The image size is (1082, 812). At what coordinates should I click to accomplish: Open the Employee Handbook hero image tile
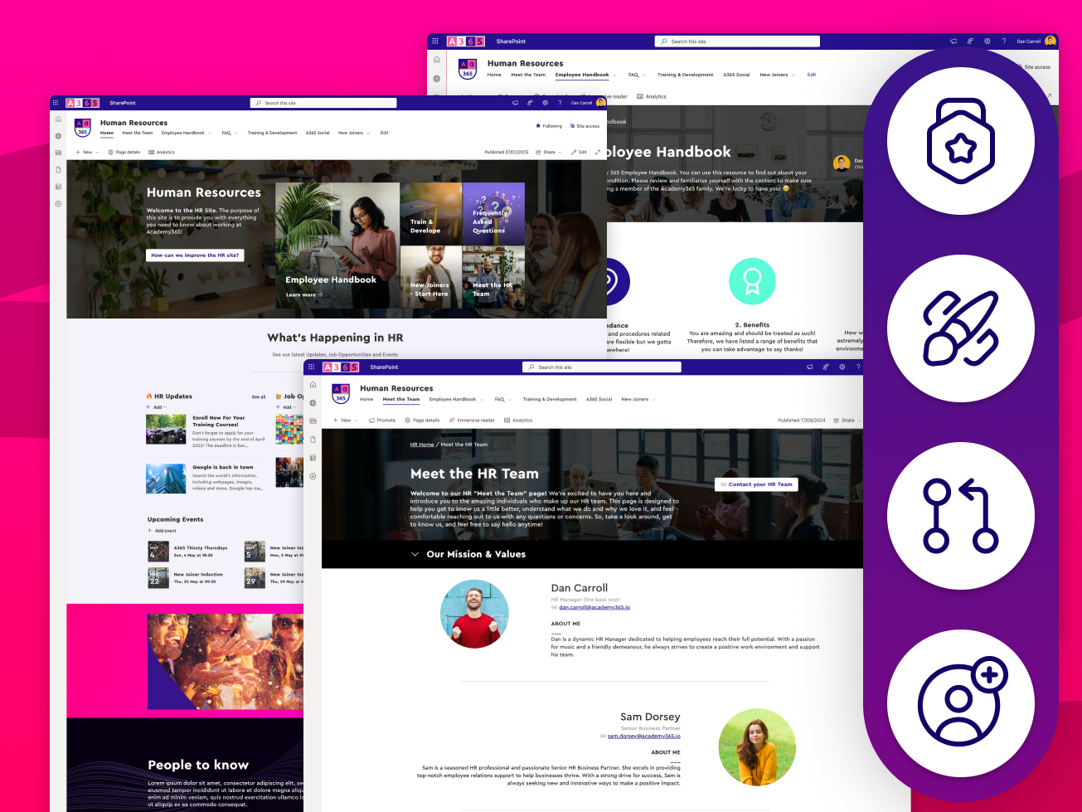point(337,246)
